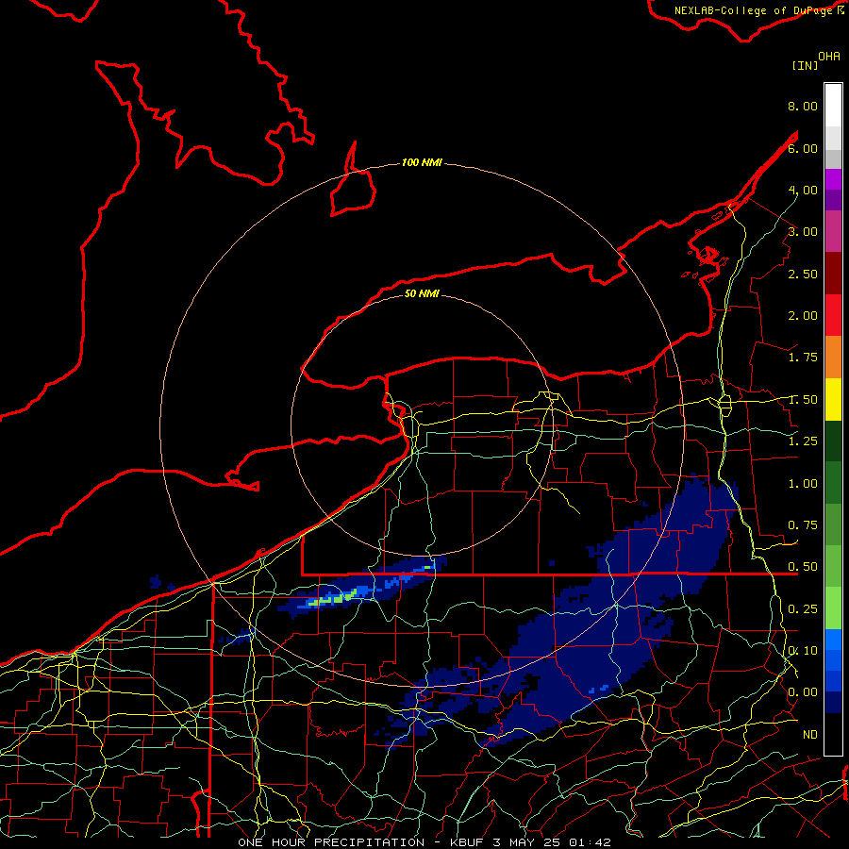849x849 pixels.
Task: Click the ND legend label
Action: [x=810, y=735]
